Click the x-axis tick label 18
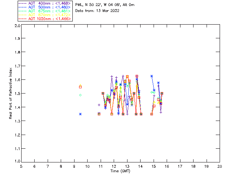This screenshot has height=180, width=226. [x=193, y=166]
